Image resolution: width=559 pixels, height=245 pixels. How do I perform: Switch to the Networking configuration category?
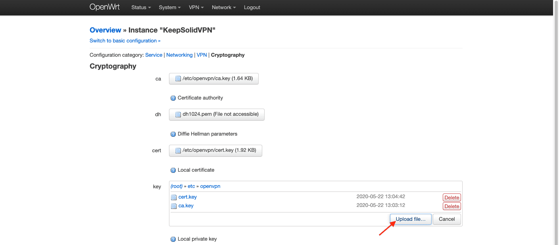[179, 55]
